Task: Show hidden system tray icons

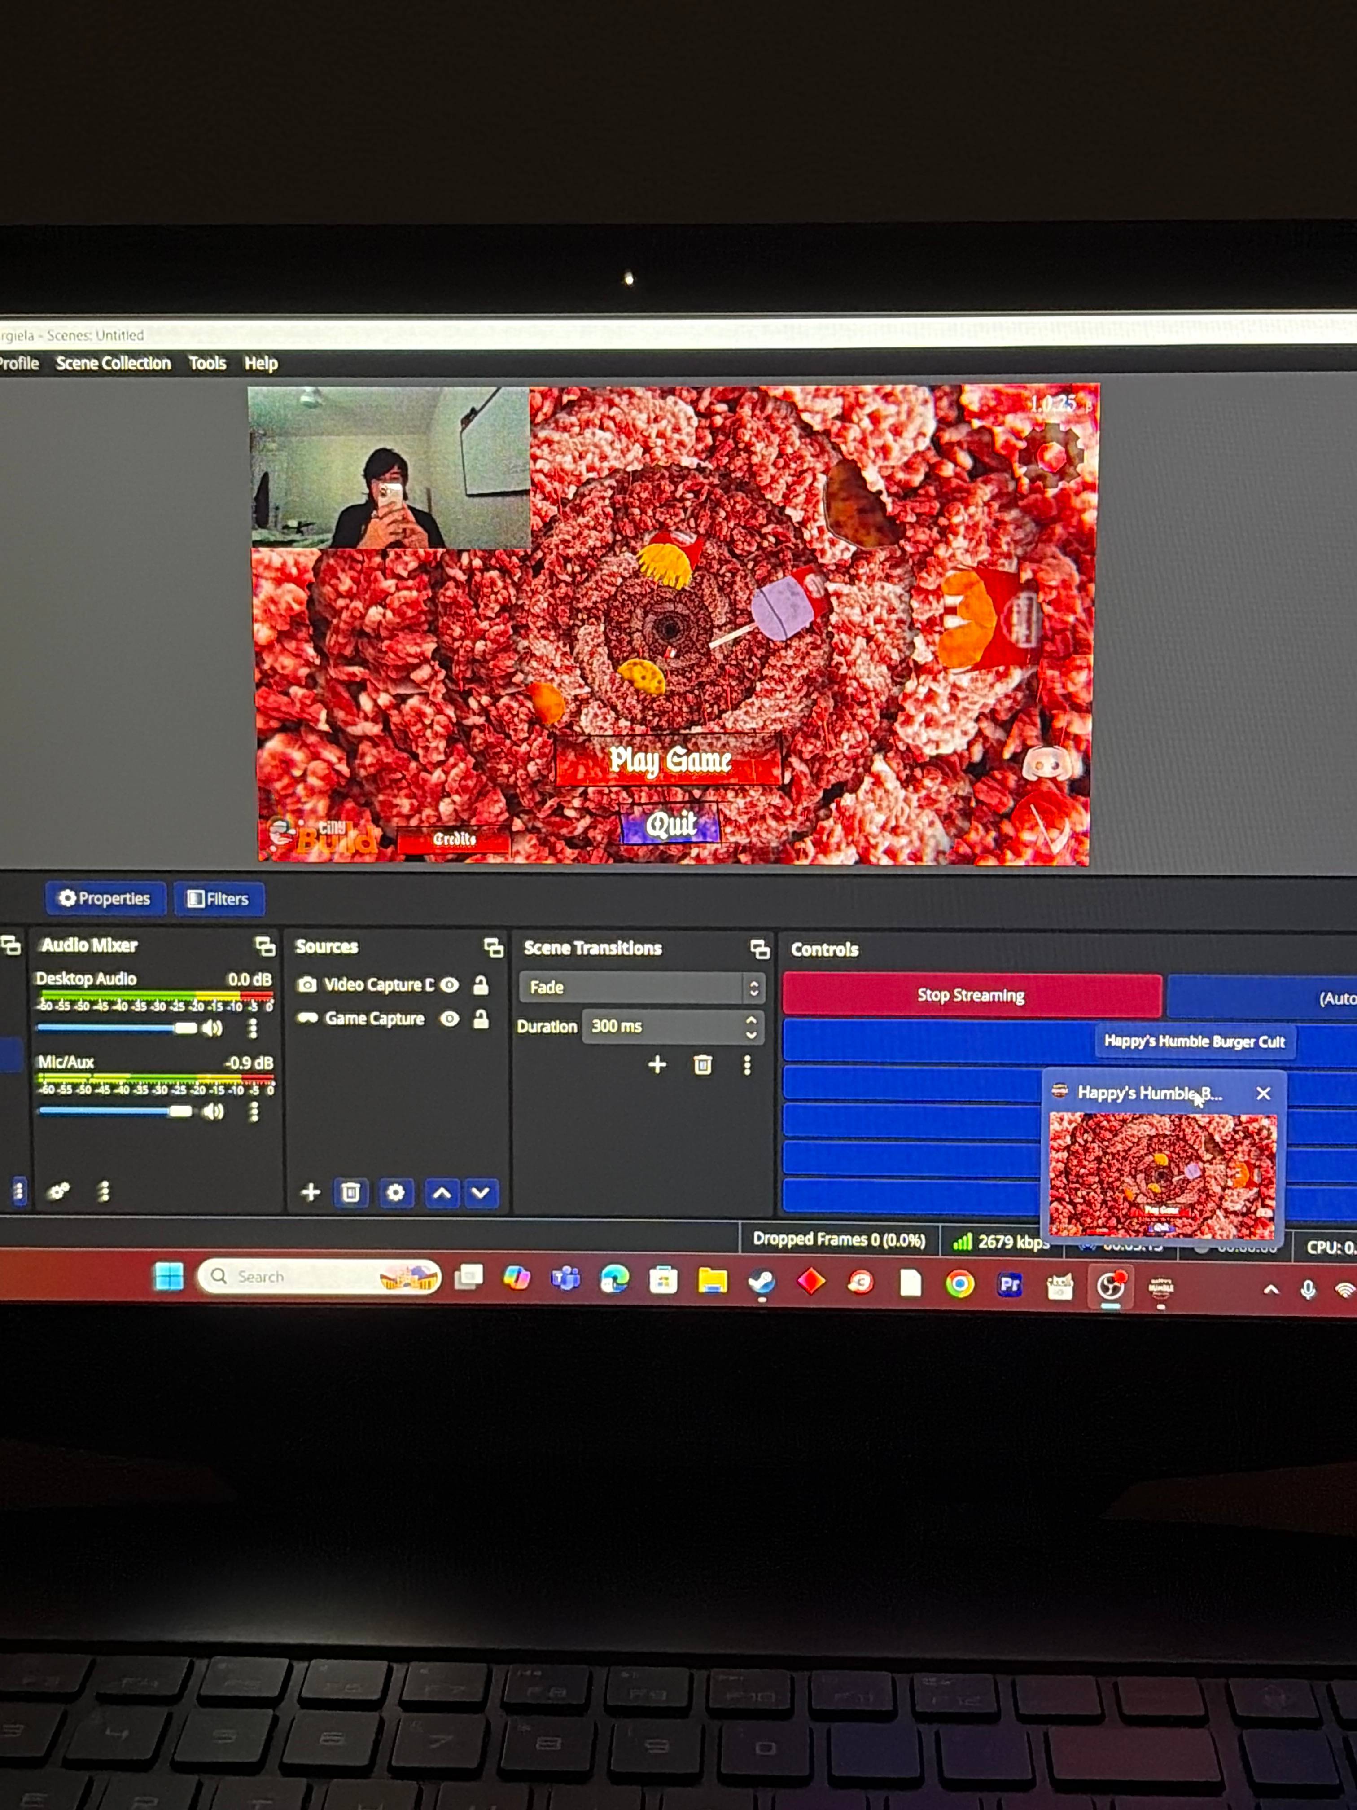Action: (x=1271, y=1290)
